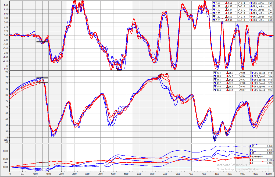The width and height of the screenshot is (275, 177).
Task: Click the 5000 tick on distance axis
Action: click(139, 174)
